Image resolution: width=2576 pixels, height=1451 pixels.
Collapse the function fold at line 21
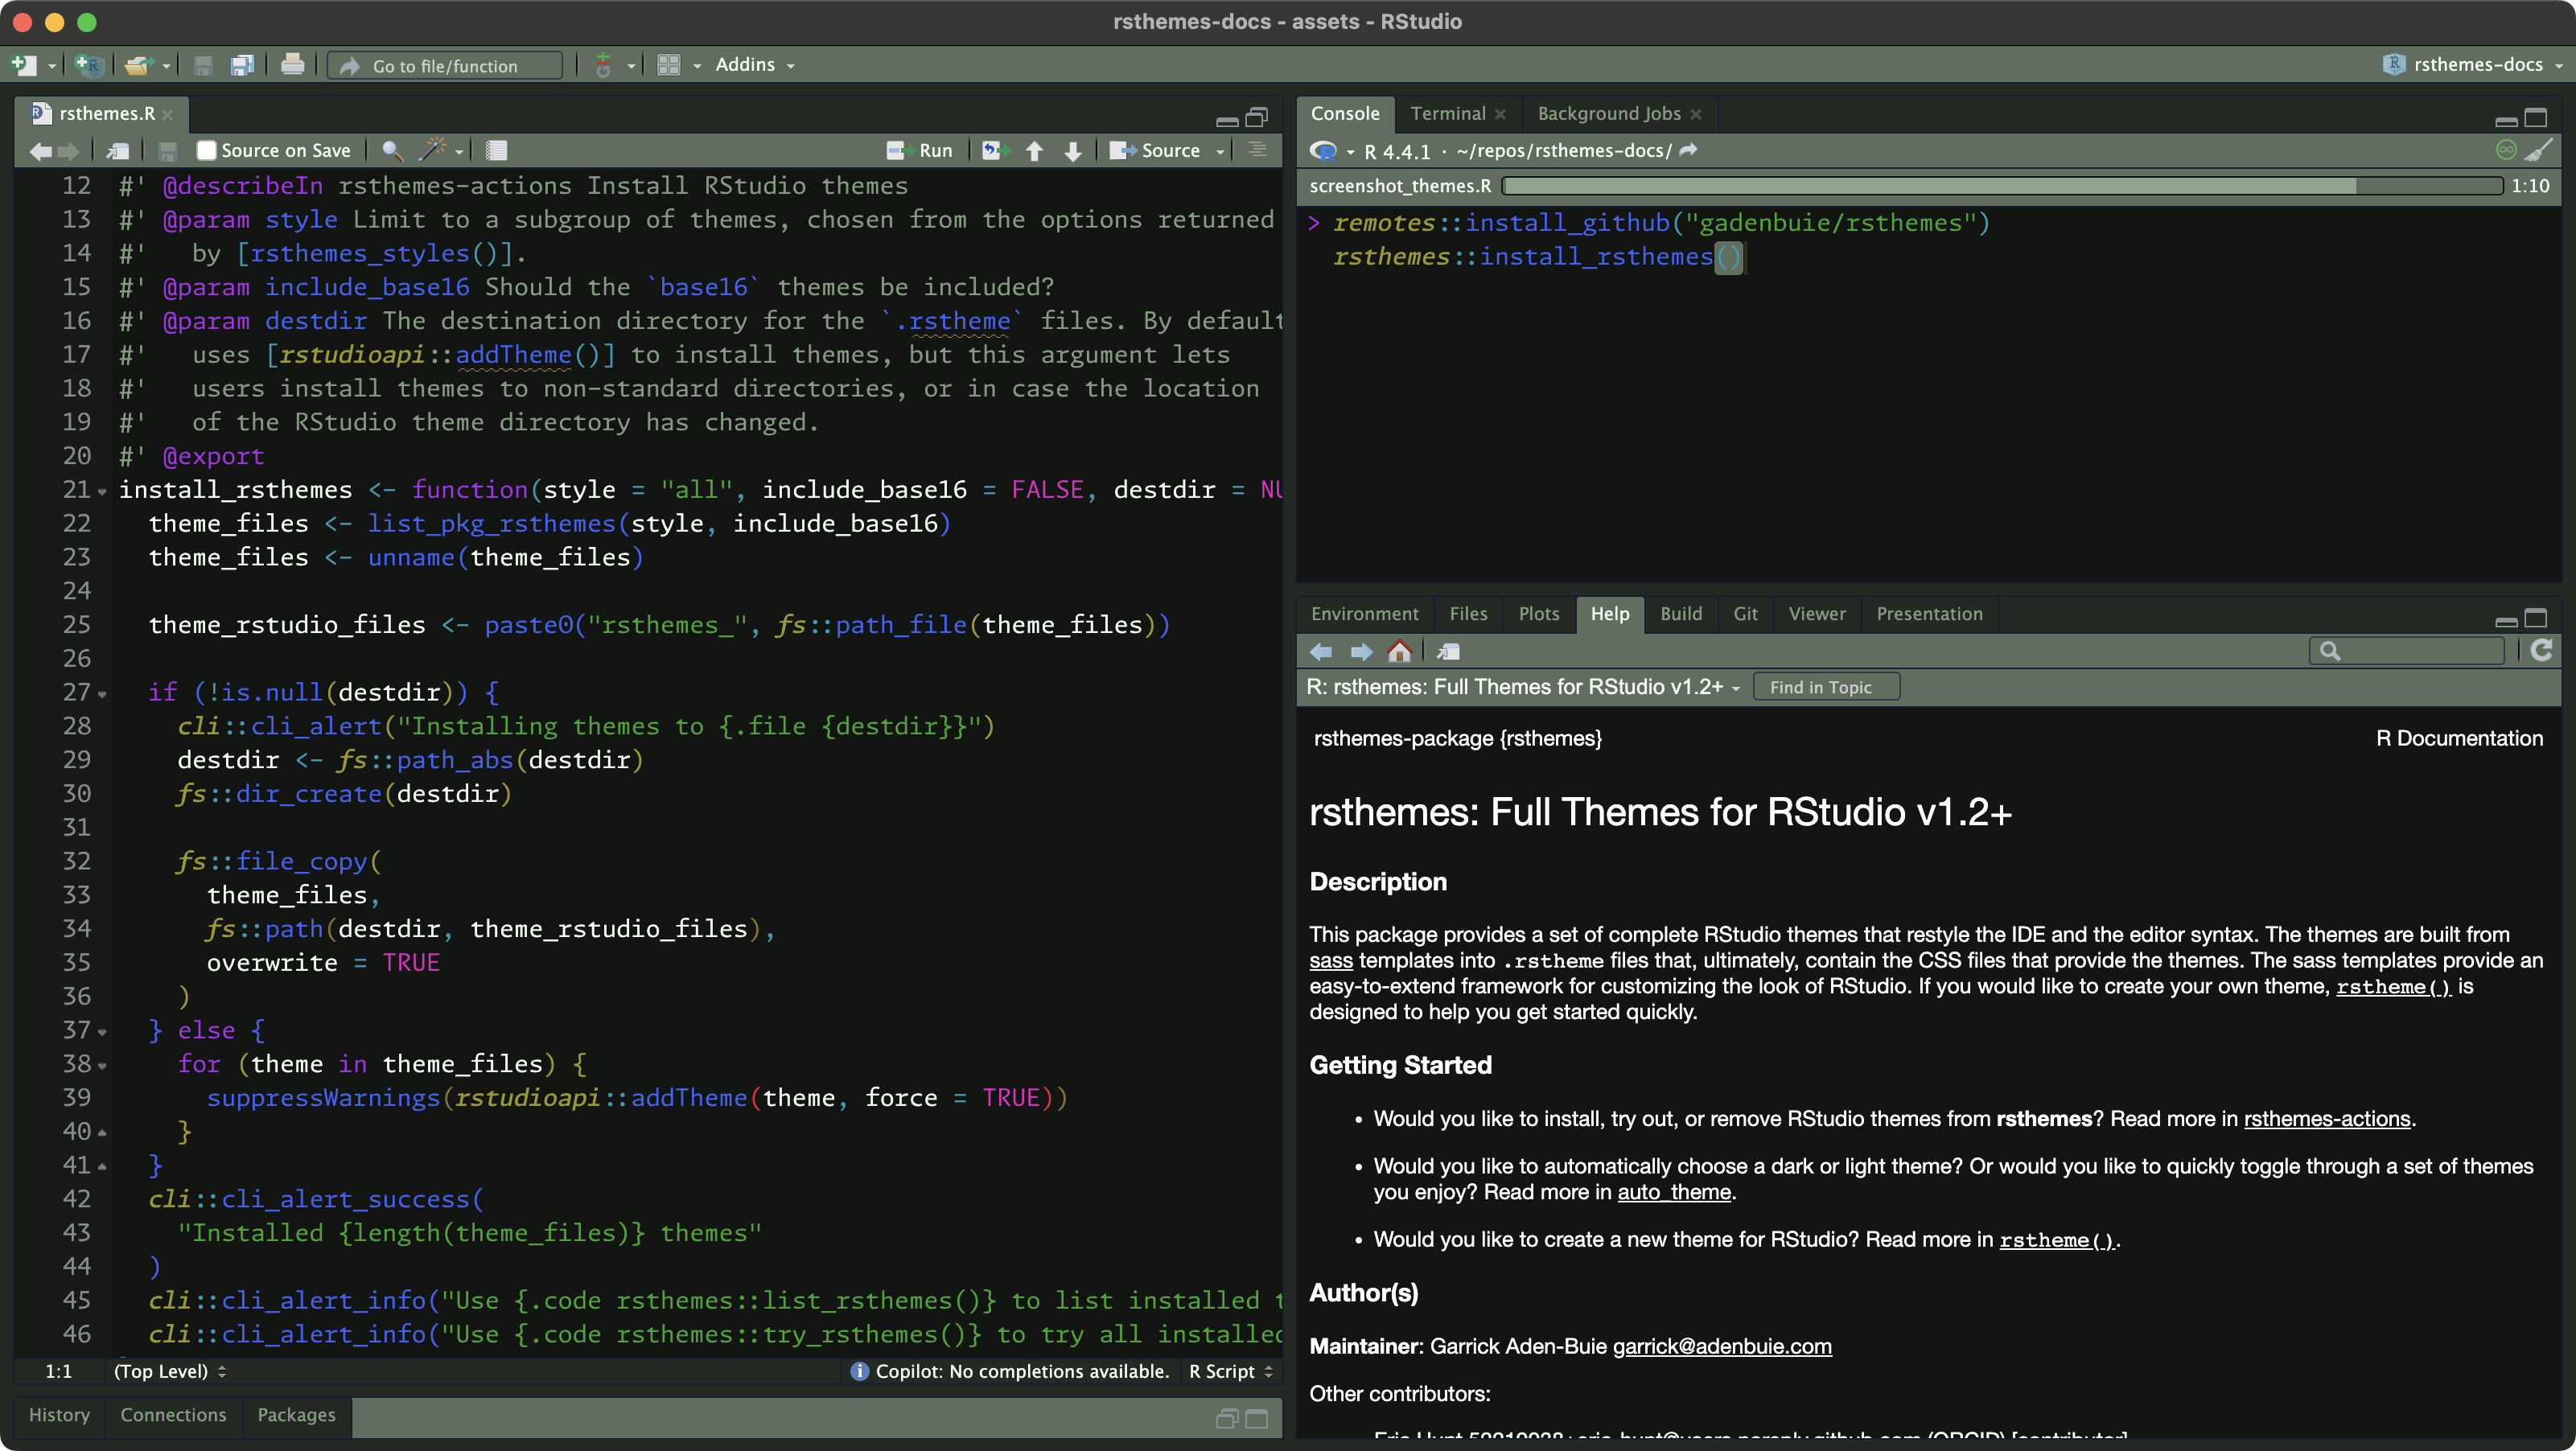click(102, 492)
